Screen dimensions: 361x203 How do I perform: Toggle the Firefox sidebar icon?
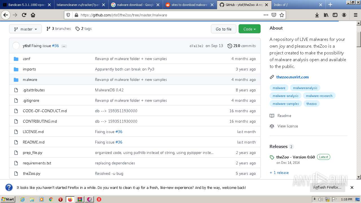tap(335, 15)
